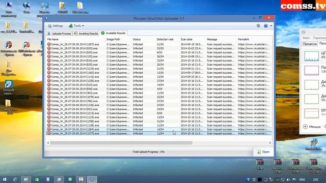The width and height of the screenshot is (326, 183).
Task: Sort by the Scan date column header
Action: pos(186,39)
